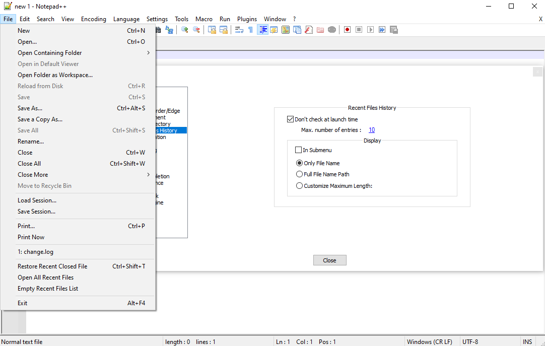This screenshot has width=545, height=346.
Task: Open the Document Map icon
Action: click(286, 30)
